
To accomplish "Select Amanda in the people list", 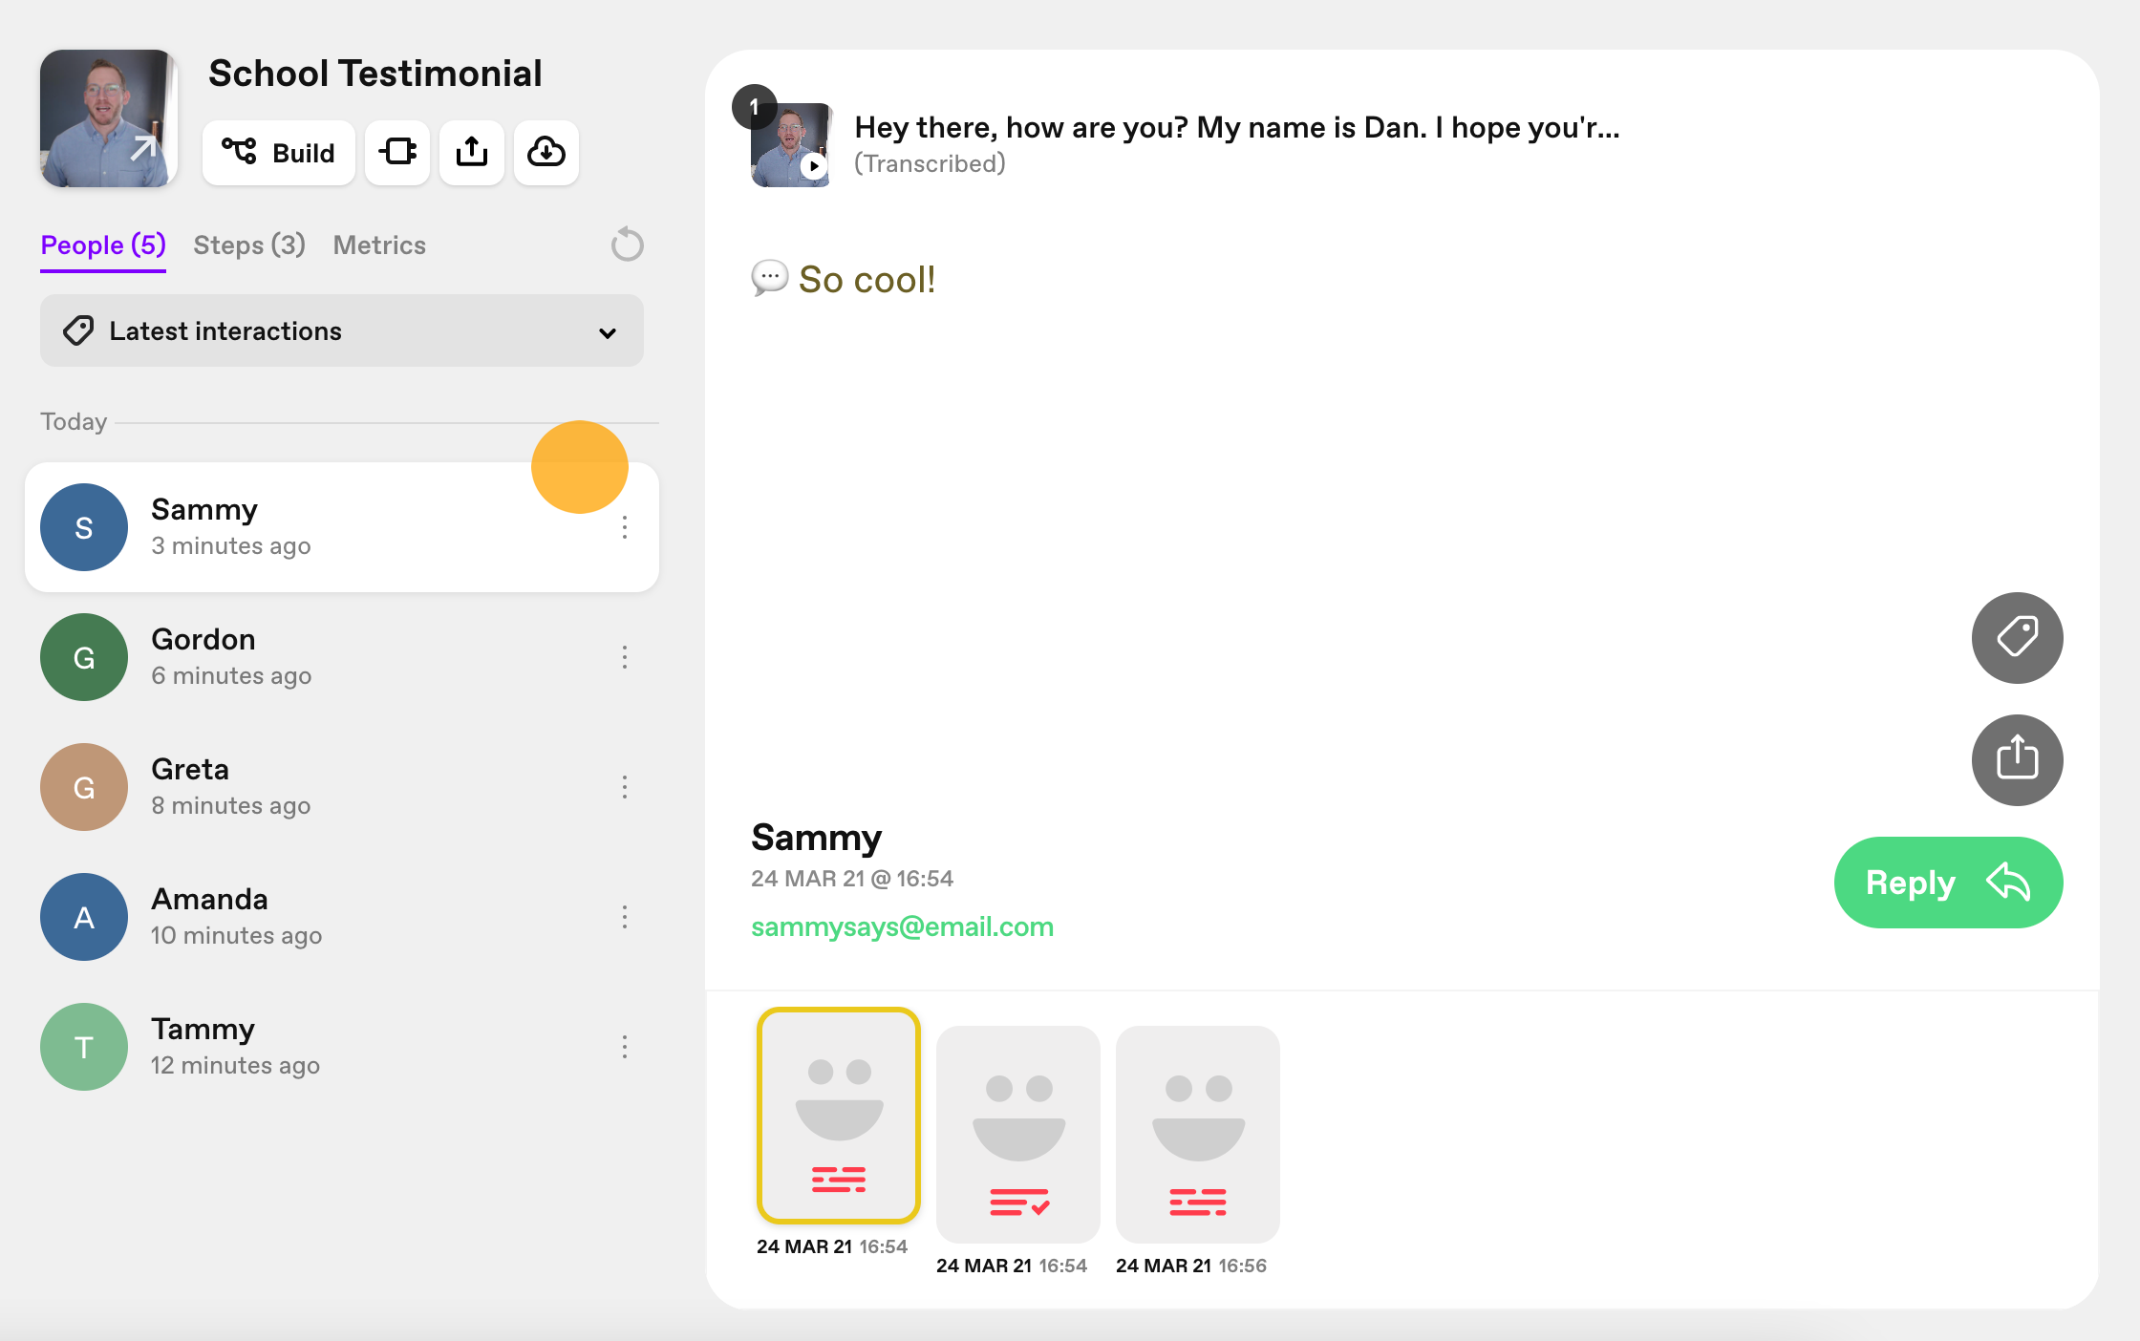I will [x=342, y=917].
